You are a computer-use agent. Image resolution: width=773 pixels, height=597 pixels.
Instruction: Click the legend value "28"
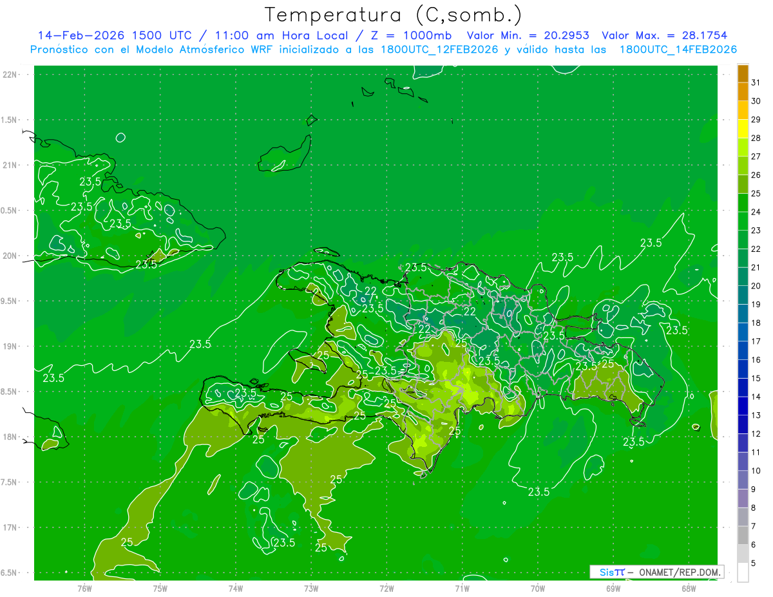[x=756, y=138]
